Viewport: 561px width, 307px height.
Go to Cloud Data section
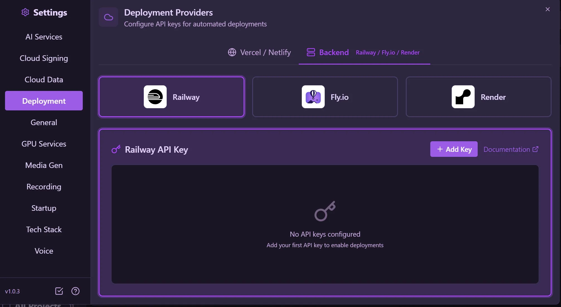44,80
